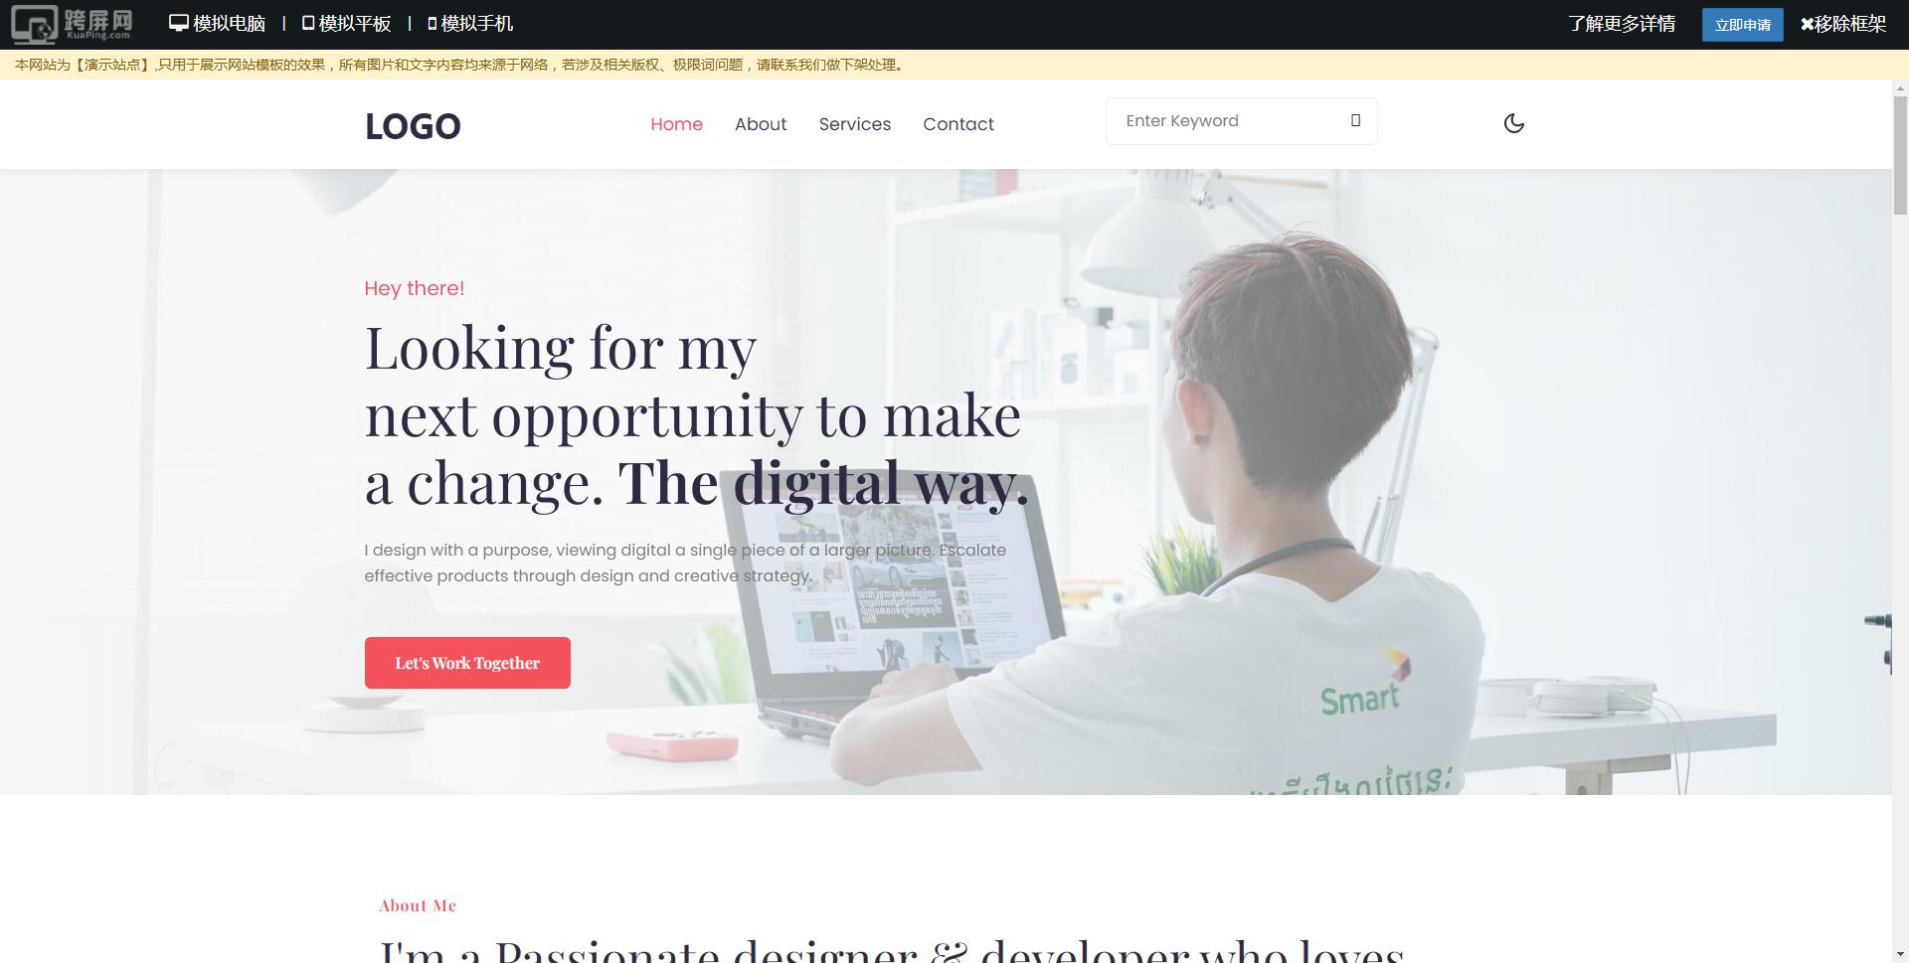Go to the Home menu item
Image resolution: width=1909 pixels, height=963 pixels.
(x=676, y=124)
